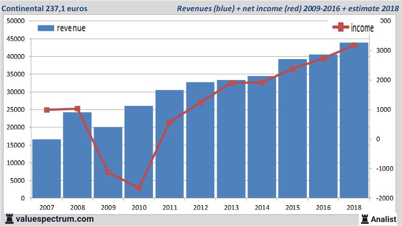Image resolution: width=402 pixels, height=226 pixels.
Task: Click the '0' on the right income axis
Action: point(378,139)
